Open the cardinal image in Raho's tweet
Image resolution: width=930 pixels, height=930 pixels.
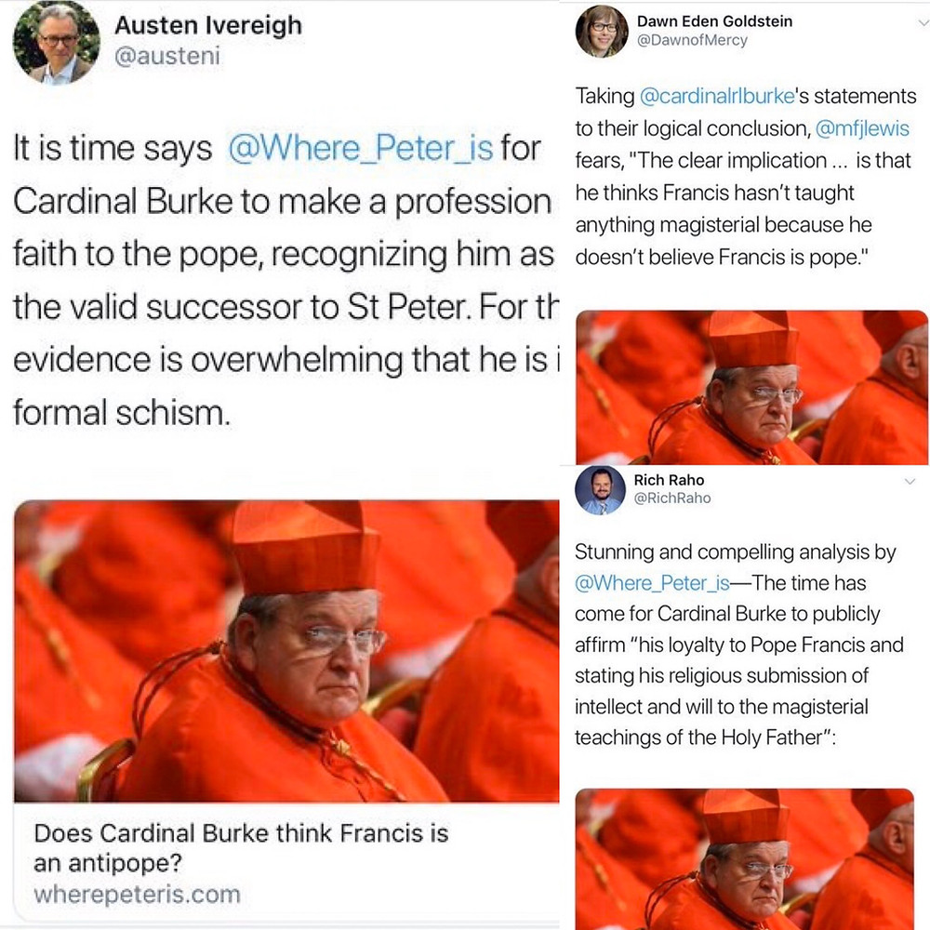tap(744, 858)
